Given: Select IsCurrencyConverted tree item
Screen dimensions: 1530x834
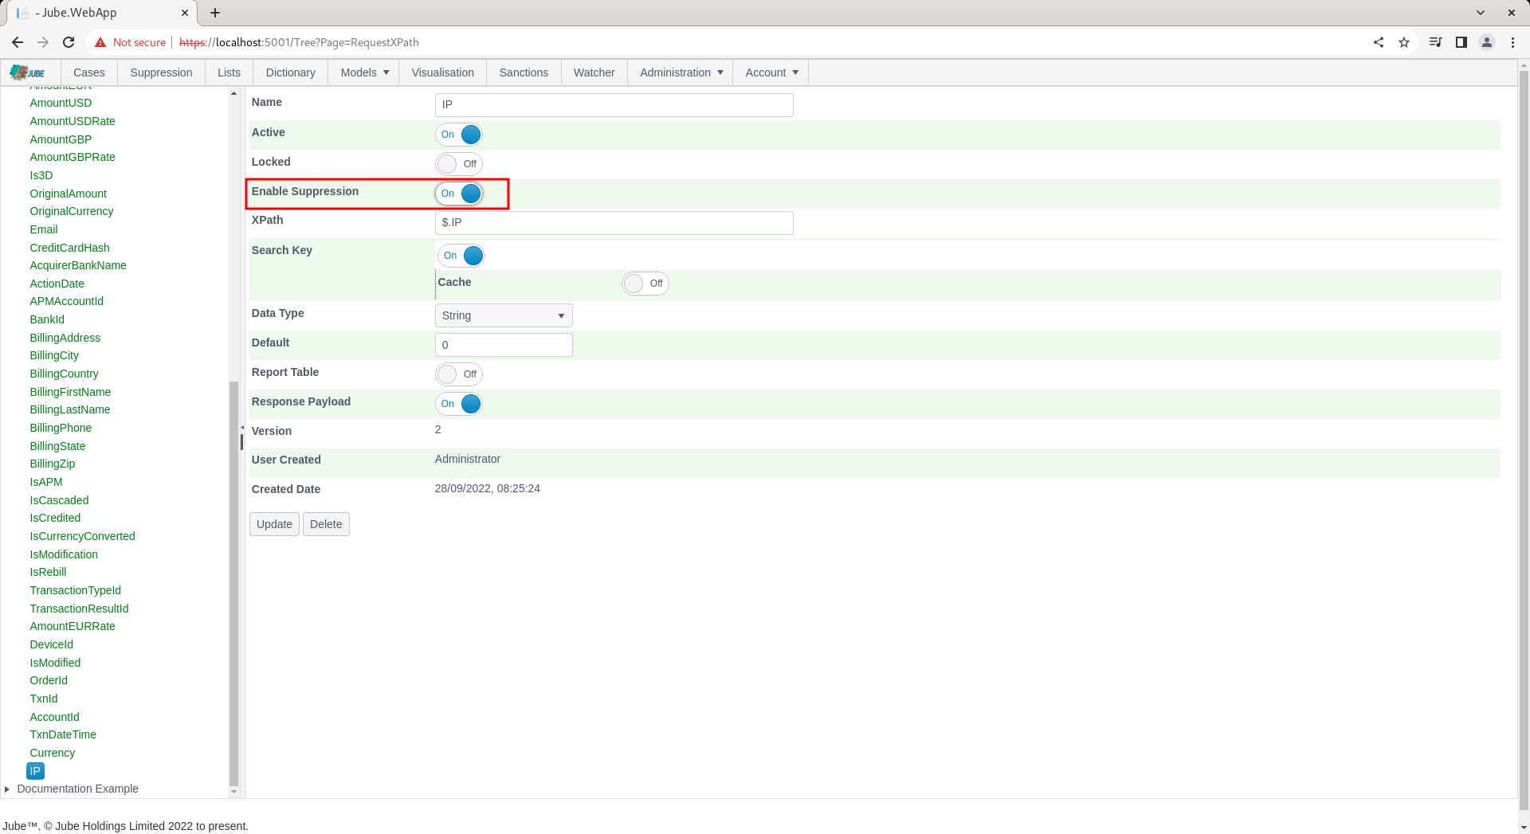Looking at the screenshot, I should (x=82, y=536).
